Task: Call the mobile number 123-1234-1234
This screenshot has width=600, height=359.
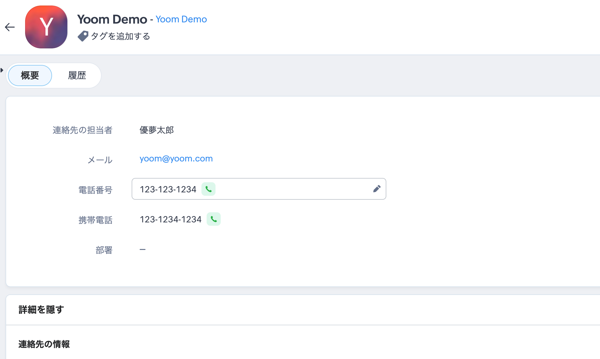Action: point(214,219)
